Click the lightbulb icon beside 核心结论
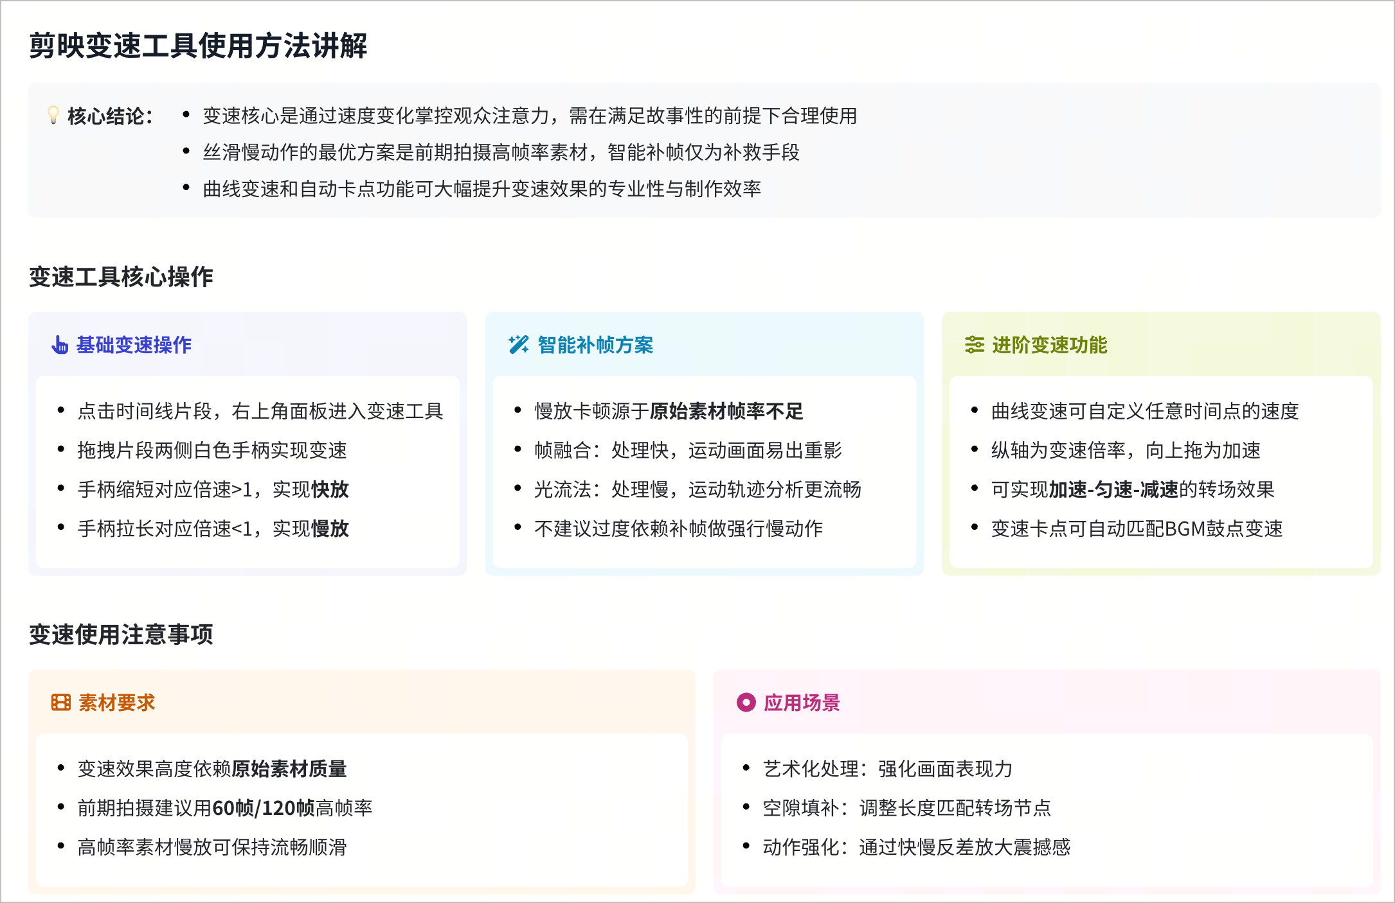 coord(53,116)
